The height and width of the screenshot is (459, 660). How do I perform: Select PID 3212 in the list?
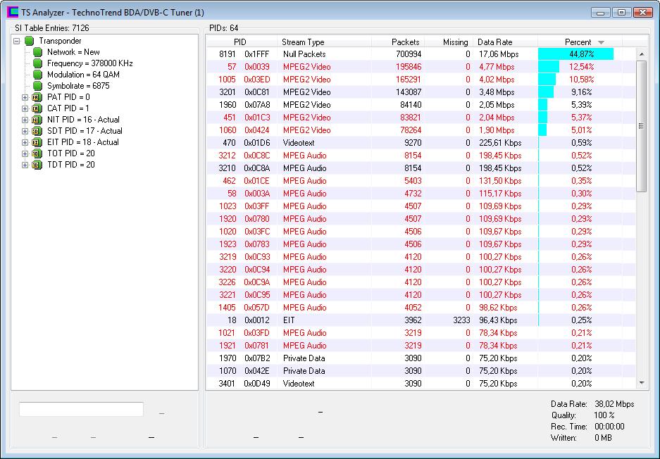click(228, 156)
